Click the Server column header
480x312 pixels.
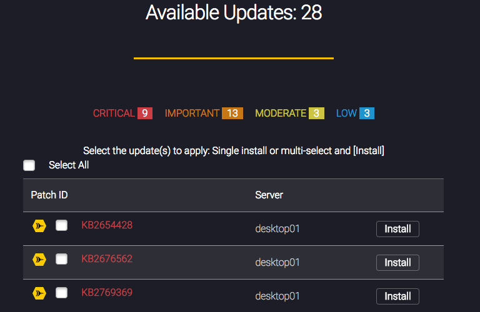coord(269,195)
